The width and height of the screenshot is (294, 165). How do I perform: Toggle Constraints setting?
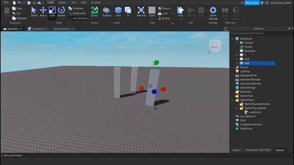tap(77, 13)
